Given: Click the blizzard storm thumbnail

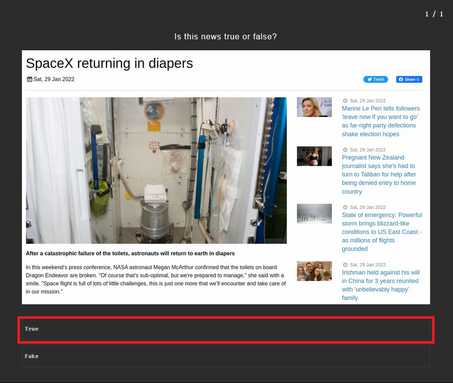Looking at the screenshot, I should point(314,214).
